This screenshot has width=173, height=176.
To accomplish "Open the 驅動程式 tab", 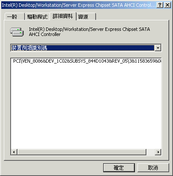I will click(37, 16).
